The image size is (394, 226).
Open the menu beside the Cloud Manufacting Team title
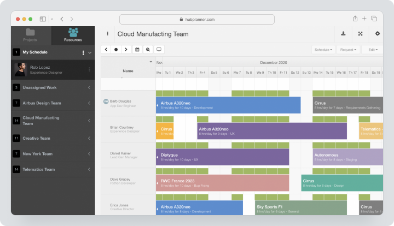click(108, 34)
